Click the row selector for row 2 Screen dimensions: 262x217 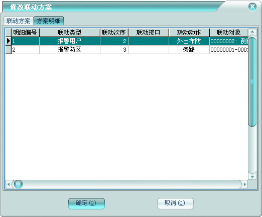click(x=9, y=50)
